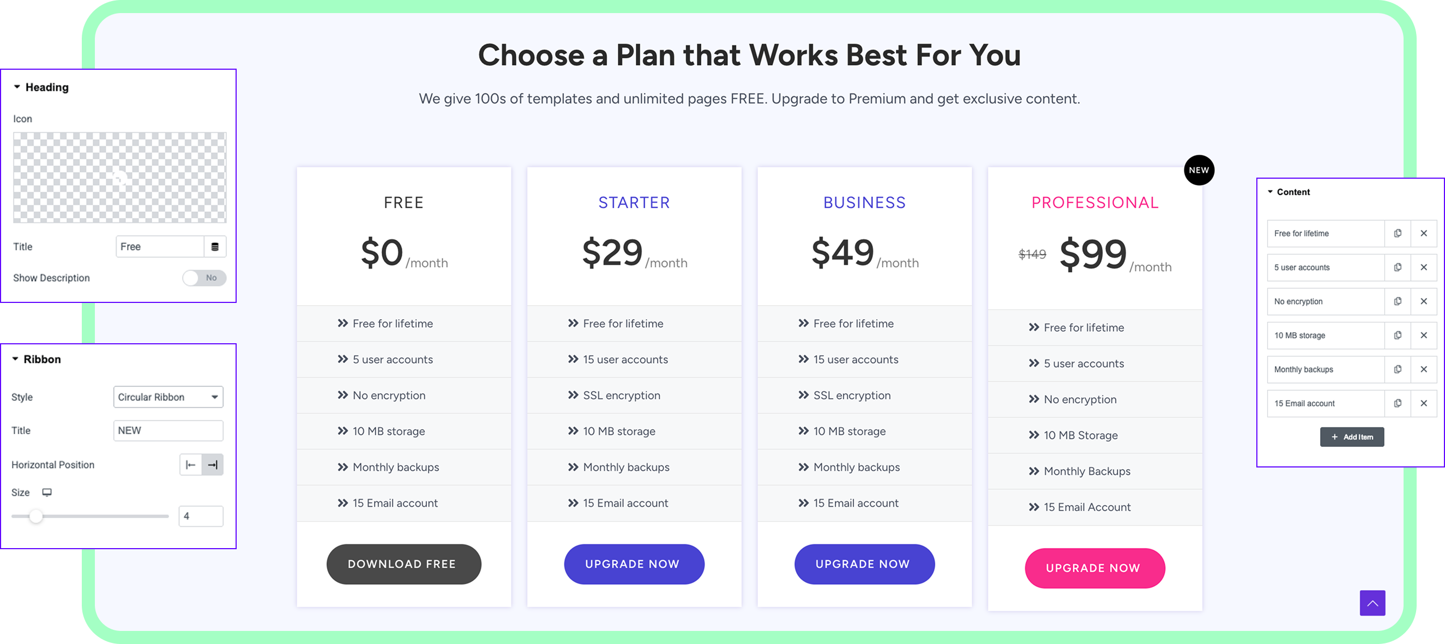
Task: Set ribbon horizontal position to left
Action: 191,465
